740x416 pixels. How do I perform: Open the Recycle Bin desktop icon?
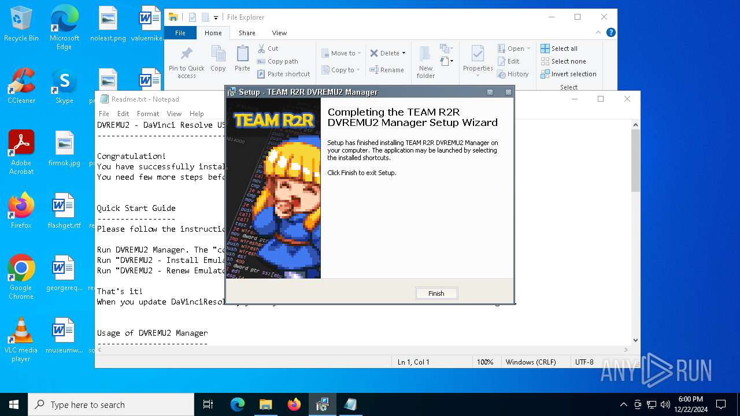coord(21,24)
